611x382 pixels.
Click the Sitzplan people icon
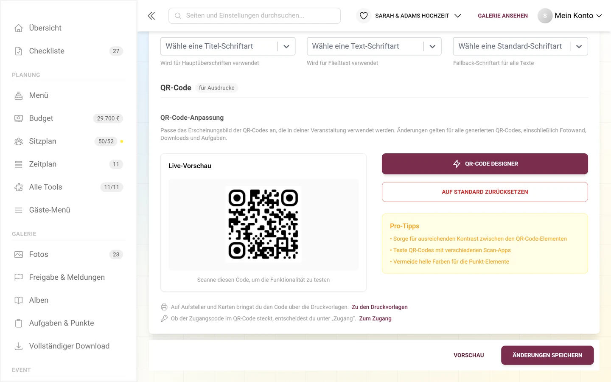click(19, 141)
